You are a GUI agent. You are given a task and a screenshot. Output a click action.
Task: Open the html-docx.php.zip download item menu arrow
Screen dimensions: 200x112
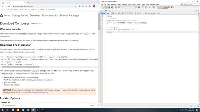(22, 105)
